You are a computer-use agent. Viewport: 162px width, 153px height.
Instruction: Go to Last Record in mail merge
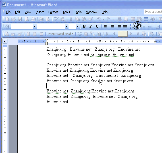138,34
